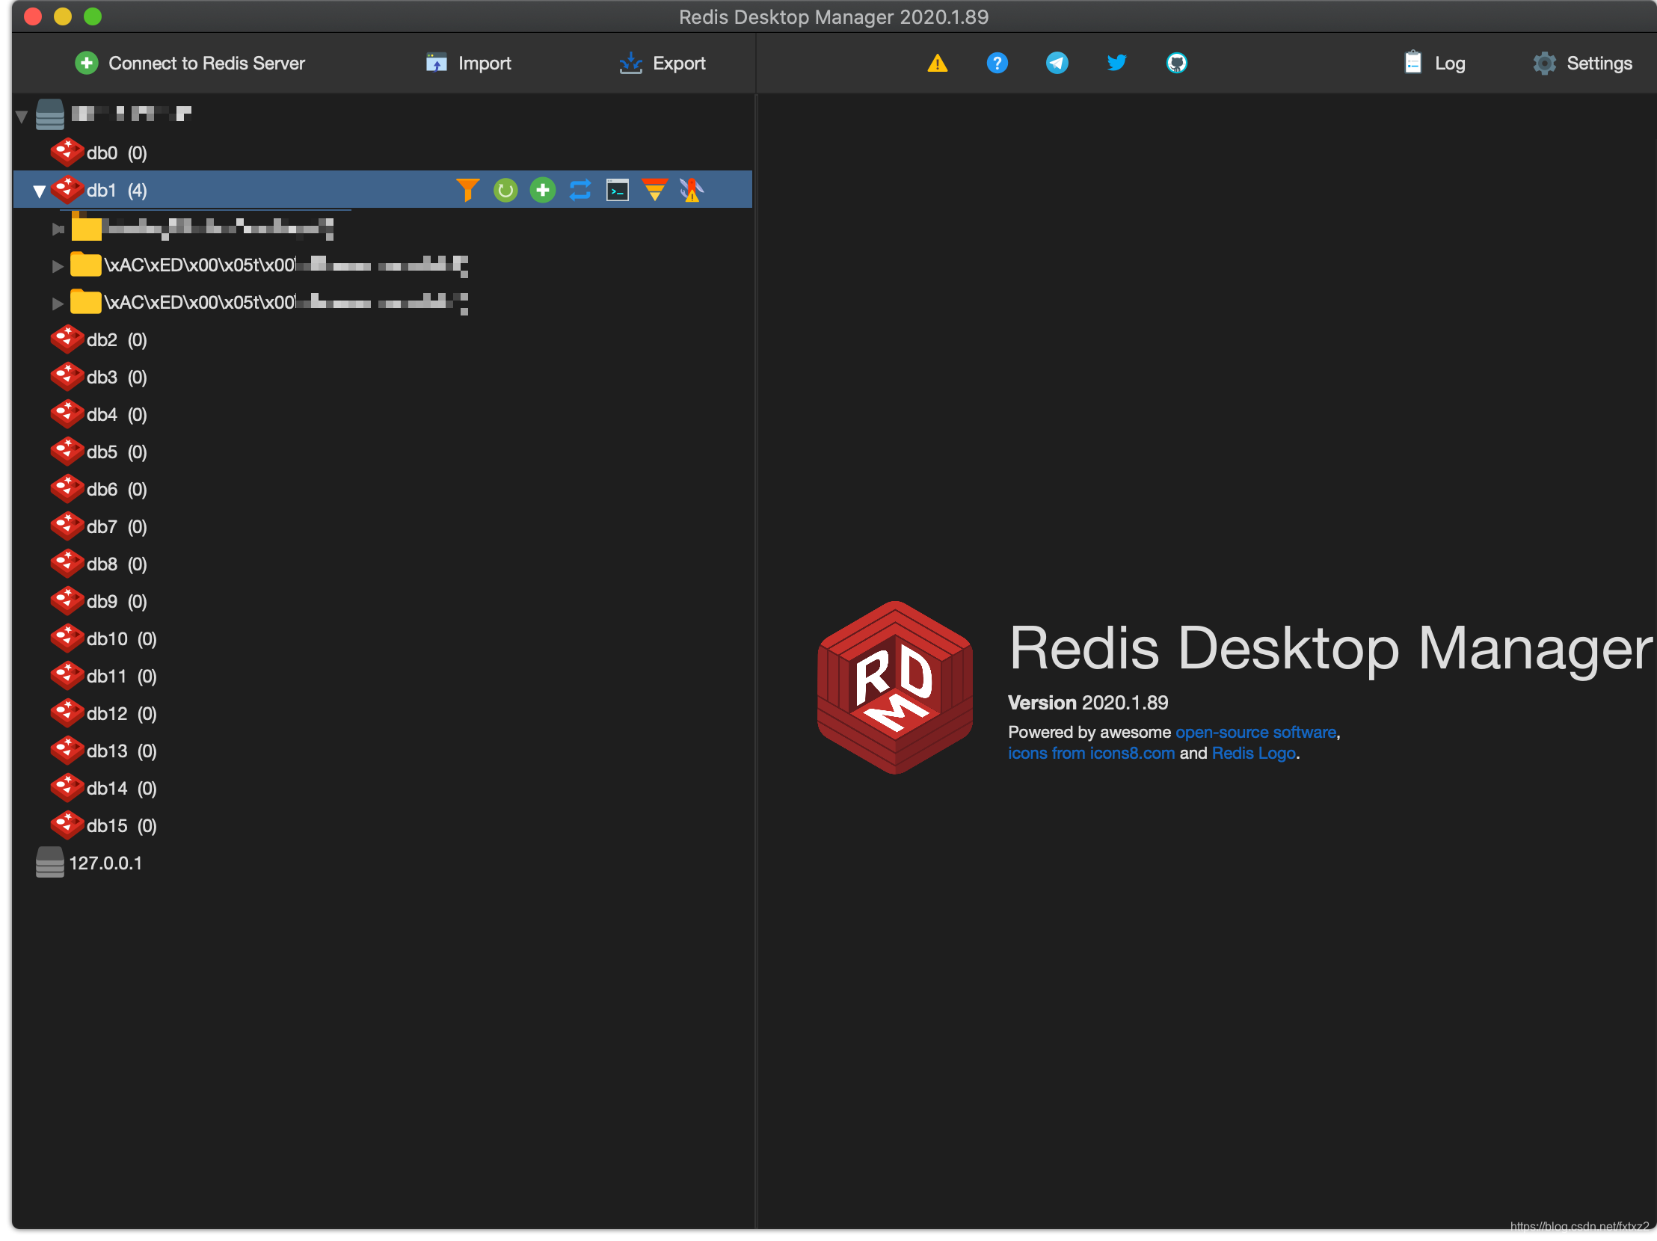Image resolution: width=1657 pixels, height=1241 pixels.
Task: Open the Twitter bird icon
Action: pyautogui.click(x=1117, y=63)
